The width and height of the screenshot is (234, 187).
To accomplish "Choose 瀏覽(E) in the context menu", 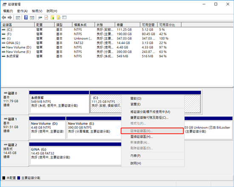I will [x=153, y=104].
